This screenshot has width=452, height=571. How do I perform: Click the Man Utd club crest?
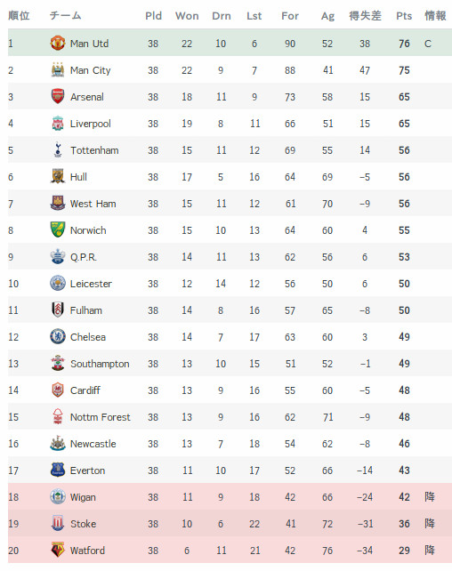click(58, 43)
